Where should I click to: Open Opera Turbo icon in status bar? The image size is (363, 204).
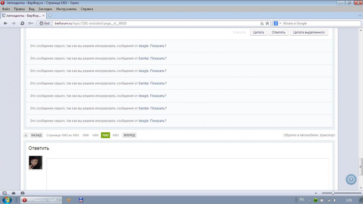coord(22,193)
